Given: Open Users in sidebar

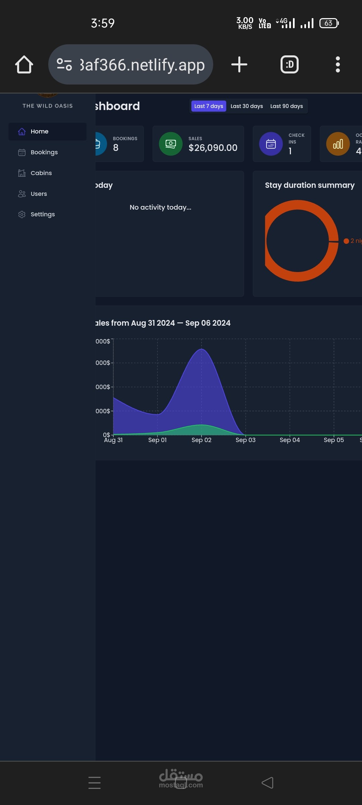Looking at the screenshot, I should tap(48, 194).
